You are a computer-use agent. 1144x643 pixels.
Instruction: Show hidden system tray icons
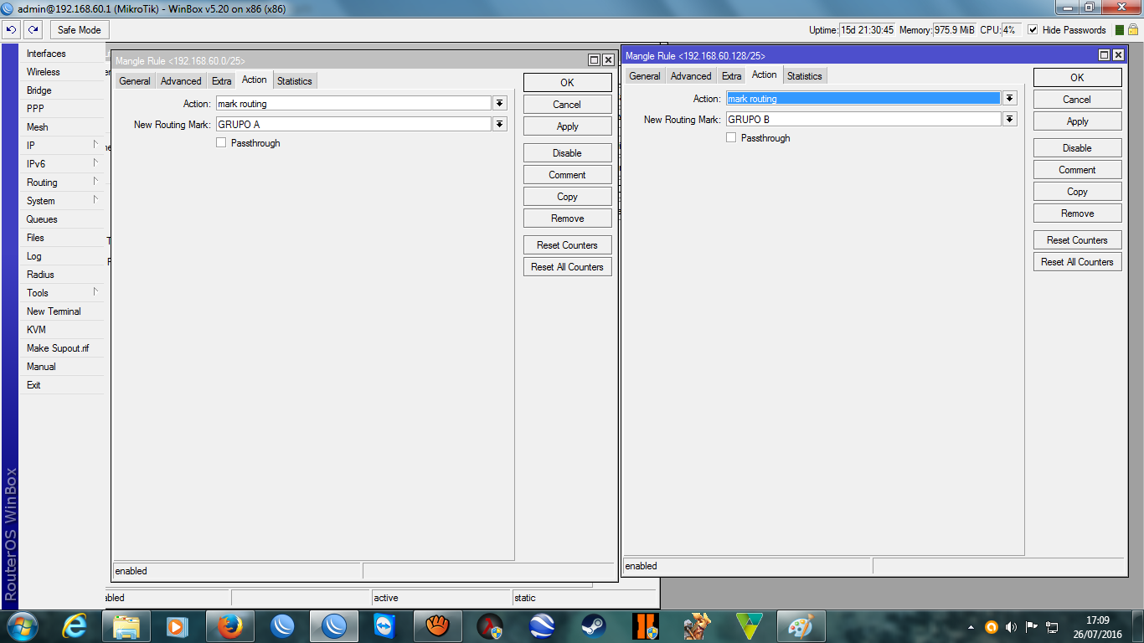971,626
